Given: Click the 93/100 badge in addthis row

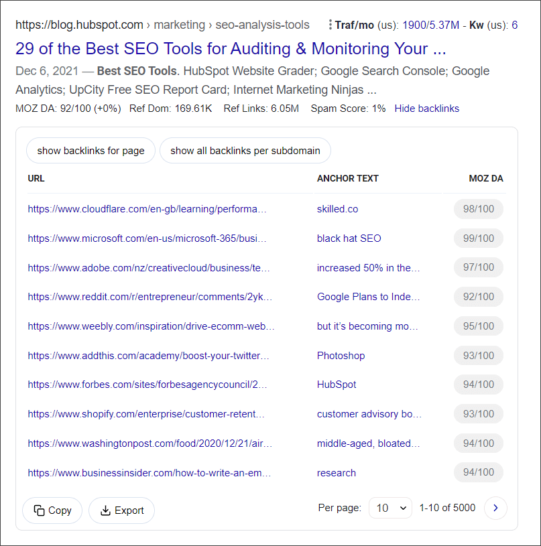Looking at the screenshot, I should click(x=479, y=356).
